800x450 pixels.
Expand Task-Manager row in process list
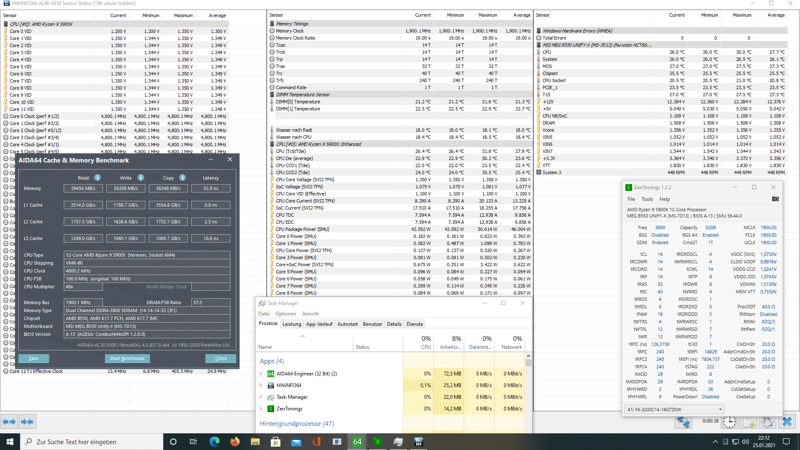point(261,397)
